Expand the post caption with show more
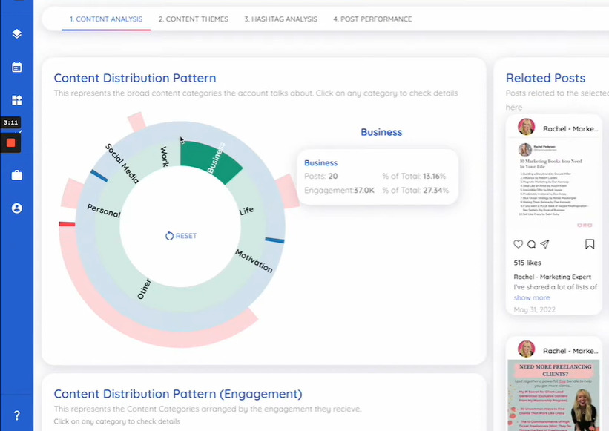This screenshot has width=609, height=431. 531,297
